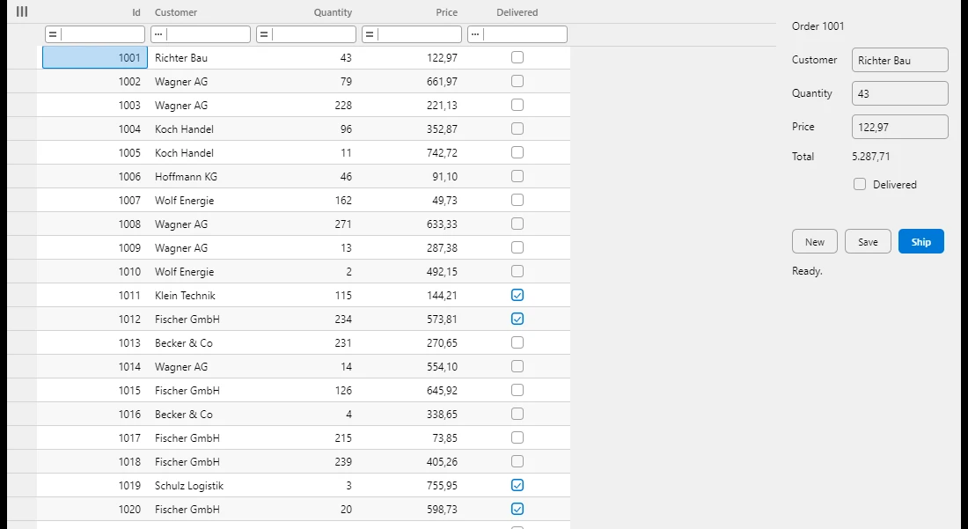Toggle the Delivered checkbox in order form
Image resolution: width=968 pixels, height=529 pixels.
(x=860, y=185)
